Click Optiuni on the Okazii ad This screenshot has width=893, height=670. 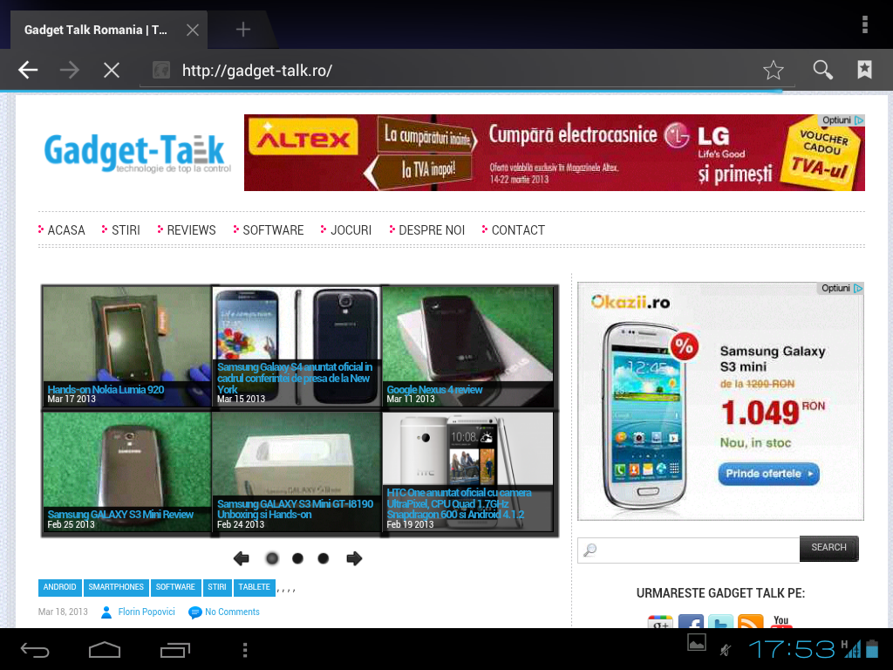842,288
